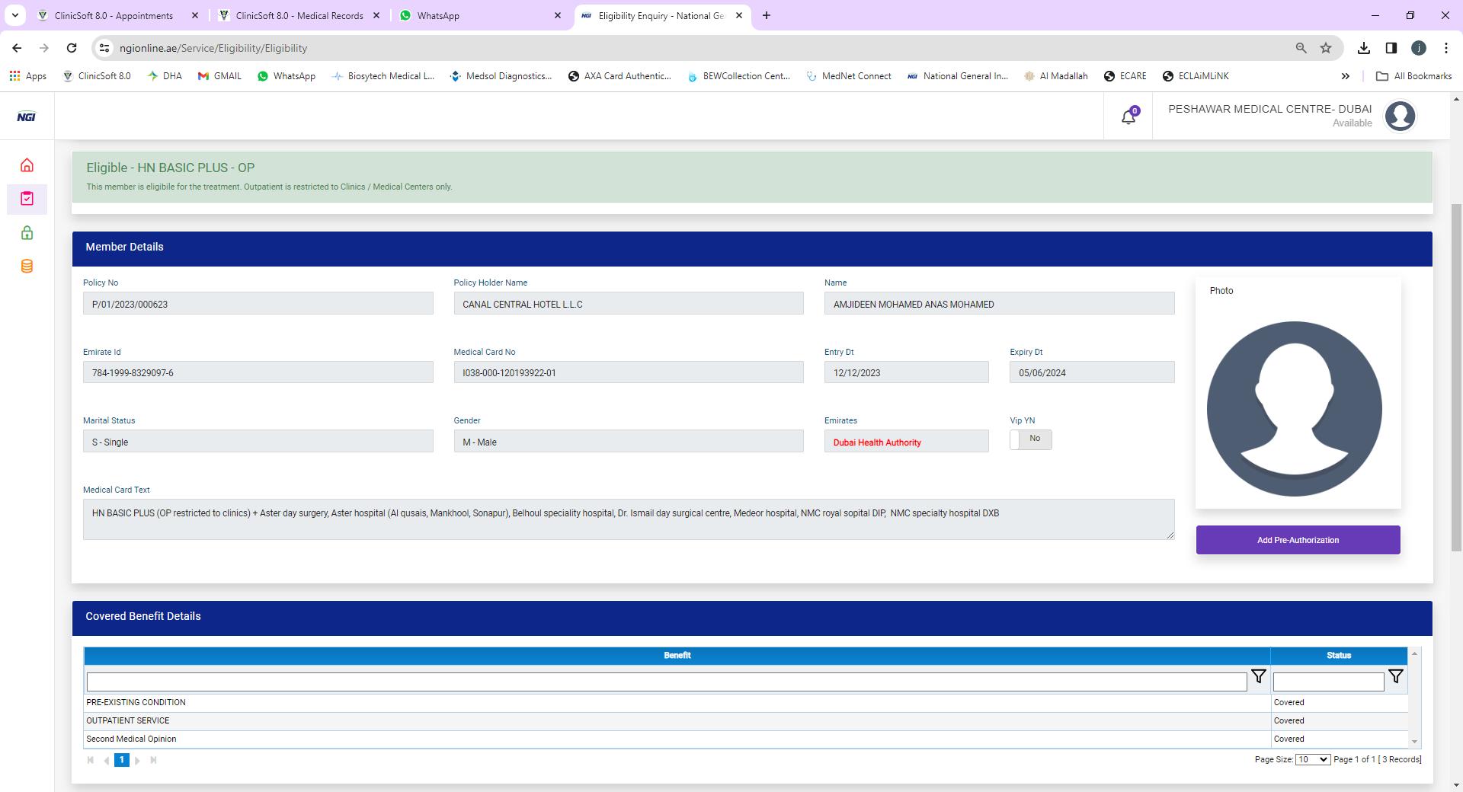1463x792 pixels.
Task: Expand the hidden bookmarks overflow chevron
Action: (1346, 76)
